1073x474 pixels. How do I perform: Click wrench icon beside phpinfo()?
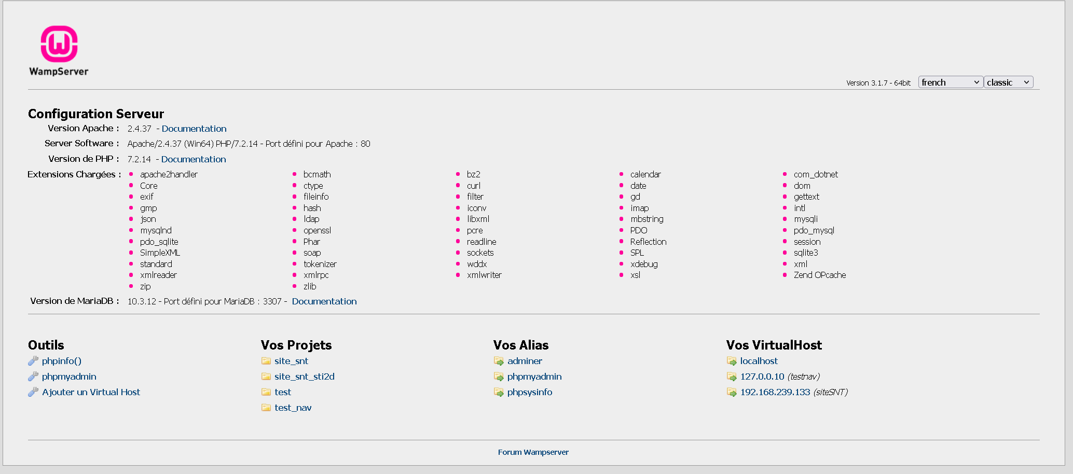coord(33,361)
